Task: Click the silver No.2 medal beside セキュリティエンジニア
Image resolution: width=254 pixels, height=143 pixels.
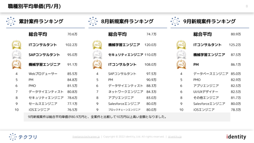Action: [x=97, y=55]
